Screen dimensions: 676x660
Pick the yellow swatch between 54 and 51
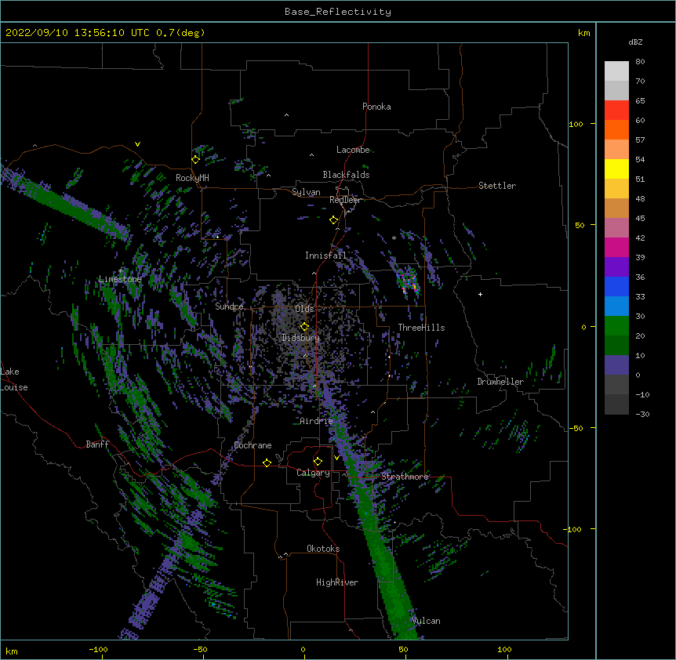pos(616,169)
